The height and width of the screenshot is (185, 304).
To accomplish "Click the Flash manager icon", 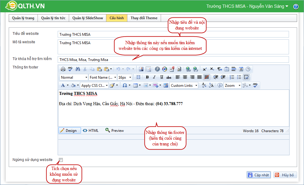I will pos(157,69).
